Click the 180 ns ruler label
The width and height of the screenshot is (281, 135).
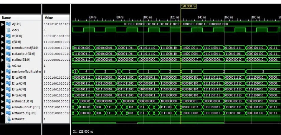coord(256,17)
